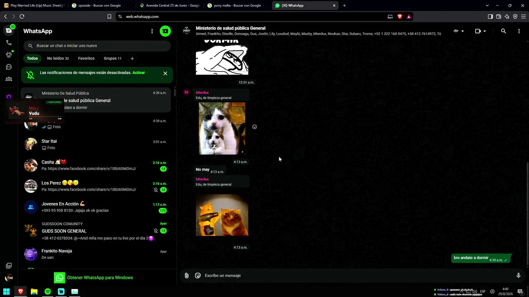
Task: Open the video call dropdown in chat header
Action: (x=480, y=31)
